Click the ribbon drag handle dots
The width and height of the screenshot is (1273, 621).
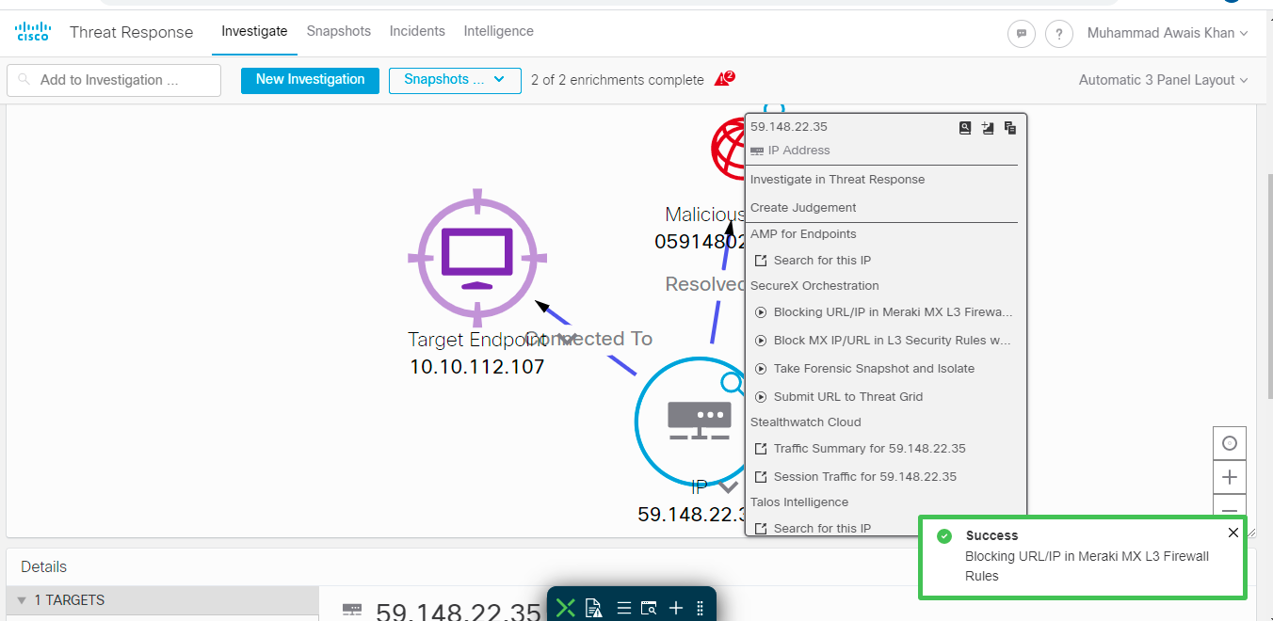pyautogui.click(x=700, y=608)
